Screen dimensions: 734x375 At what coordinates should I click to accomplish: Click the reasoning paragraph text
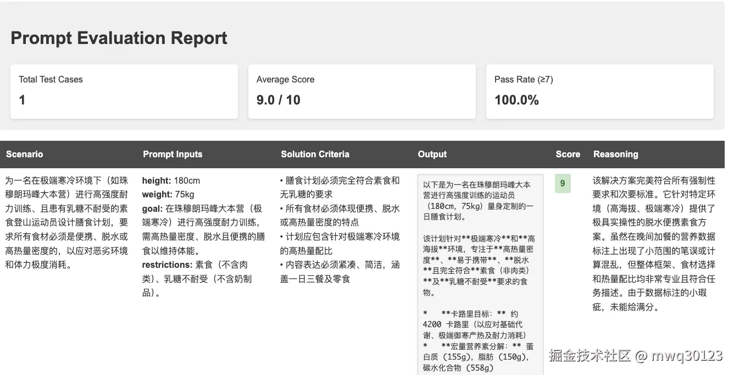(654, 244)
